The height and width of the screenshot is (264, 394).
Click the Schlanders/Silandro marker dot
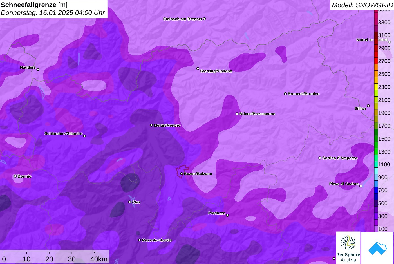coord(84,136)
